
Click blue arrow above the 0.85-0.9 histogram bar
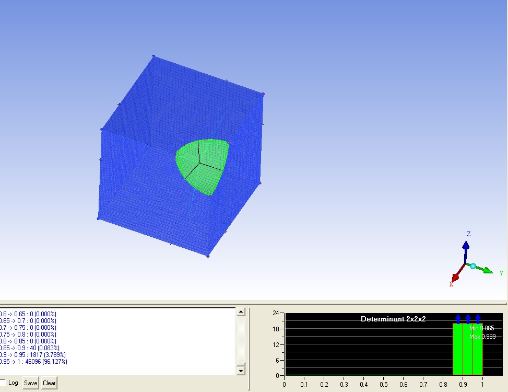[x=458, y=318]
